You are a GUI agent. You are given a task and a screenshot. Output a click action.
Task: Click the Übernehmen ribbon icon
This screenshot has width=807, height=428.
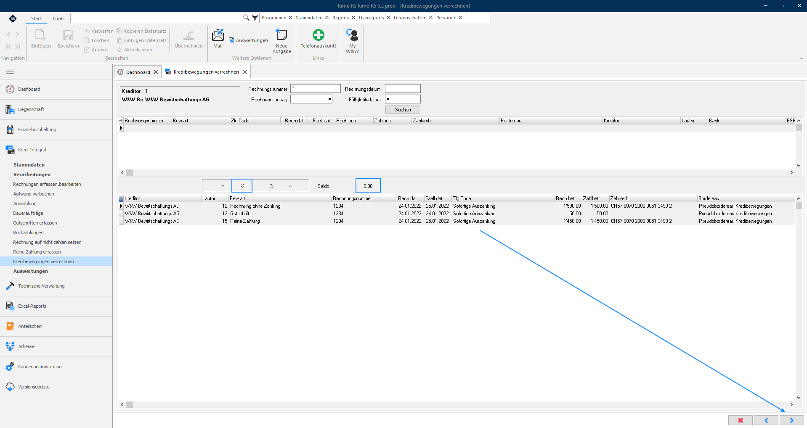[x=188, y=35]
